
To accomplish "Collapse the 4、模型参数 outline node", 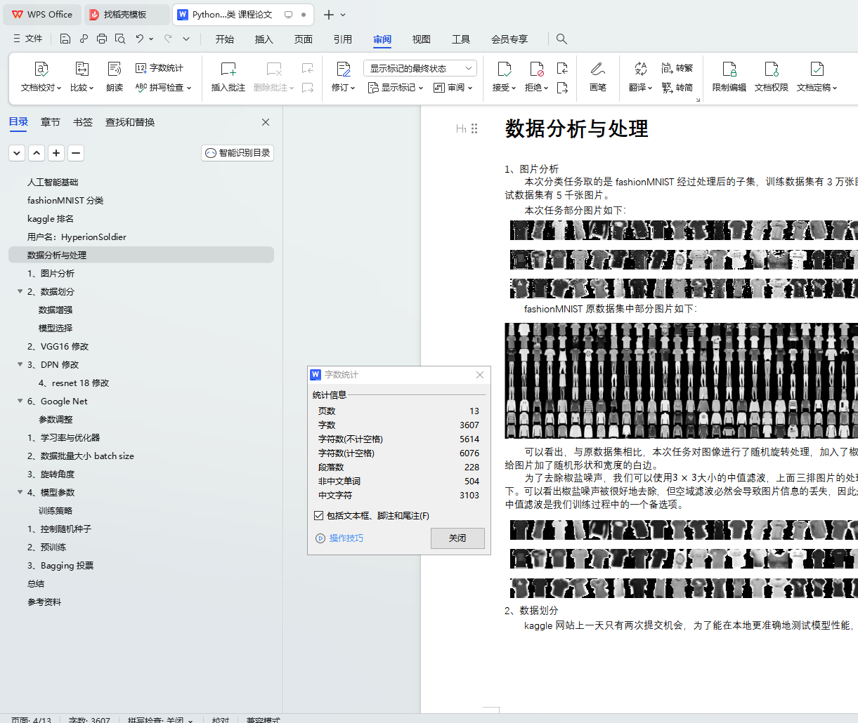I will coord(20,492).
